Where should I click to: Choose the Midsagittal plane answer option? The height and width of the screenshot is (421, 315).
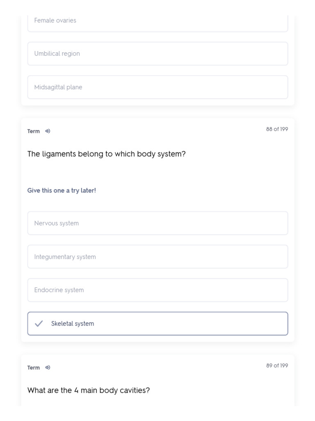pyautogui.click(x=157, y=87)
